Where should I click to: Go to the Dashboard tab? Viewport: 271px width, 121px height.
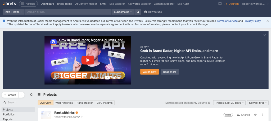click(47, 4)
